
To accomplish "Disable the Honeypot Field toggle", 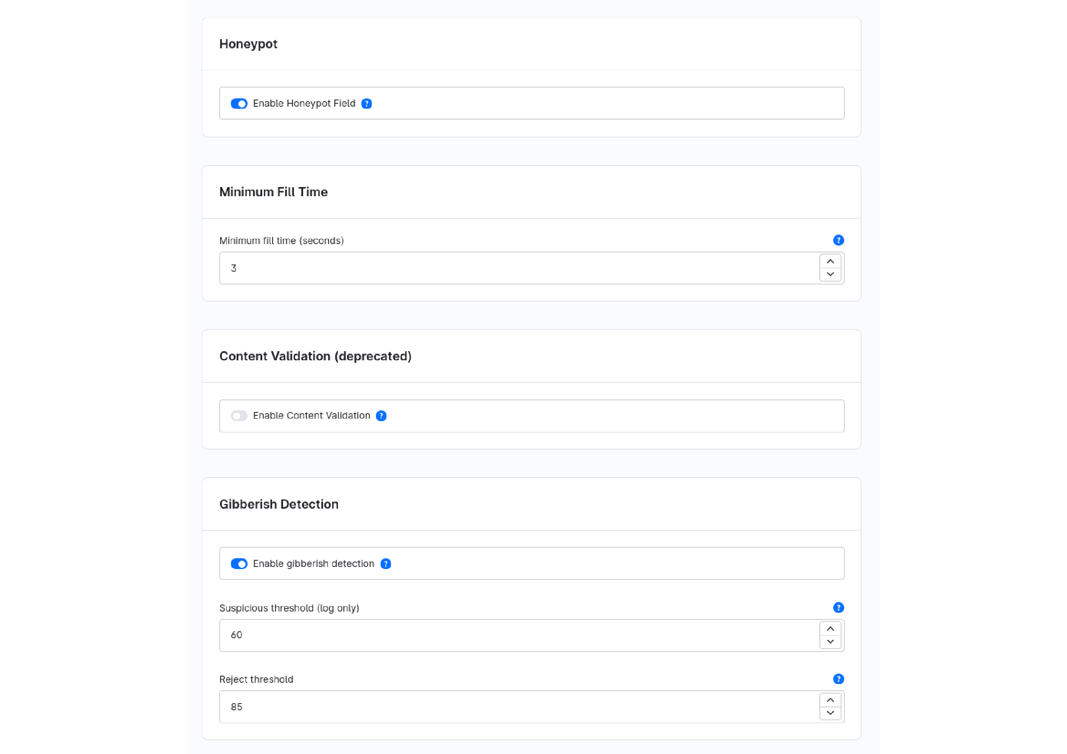I will pyautogui.click(x=239, y=104).
